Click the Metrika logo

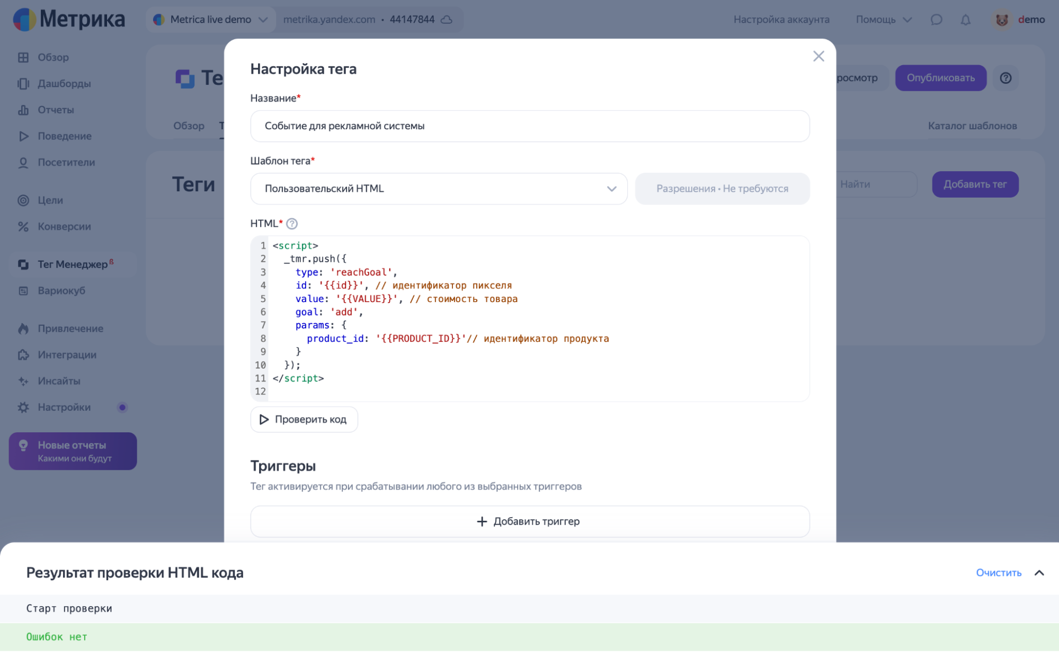[69, 20]
